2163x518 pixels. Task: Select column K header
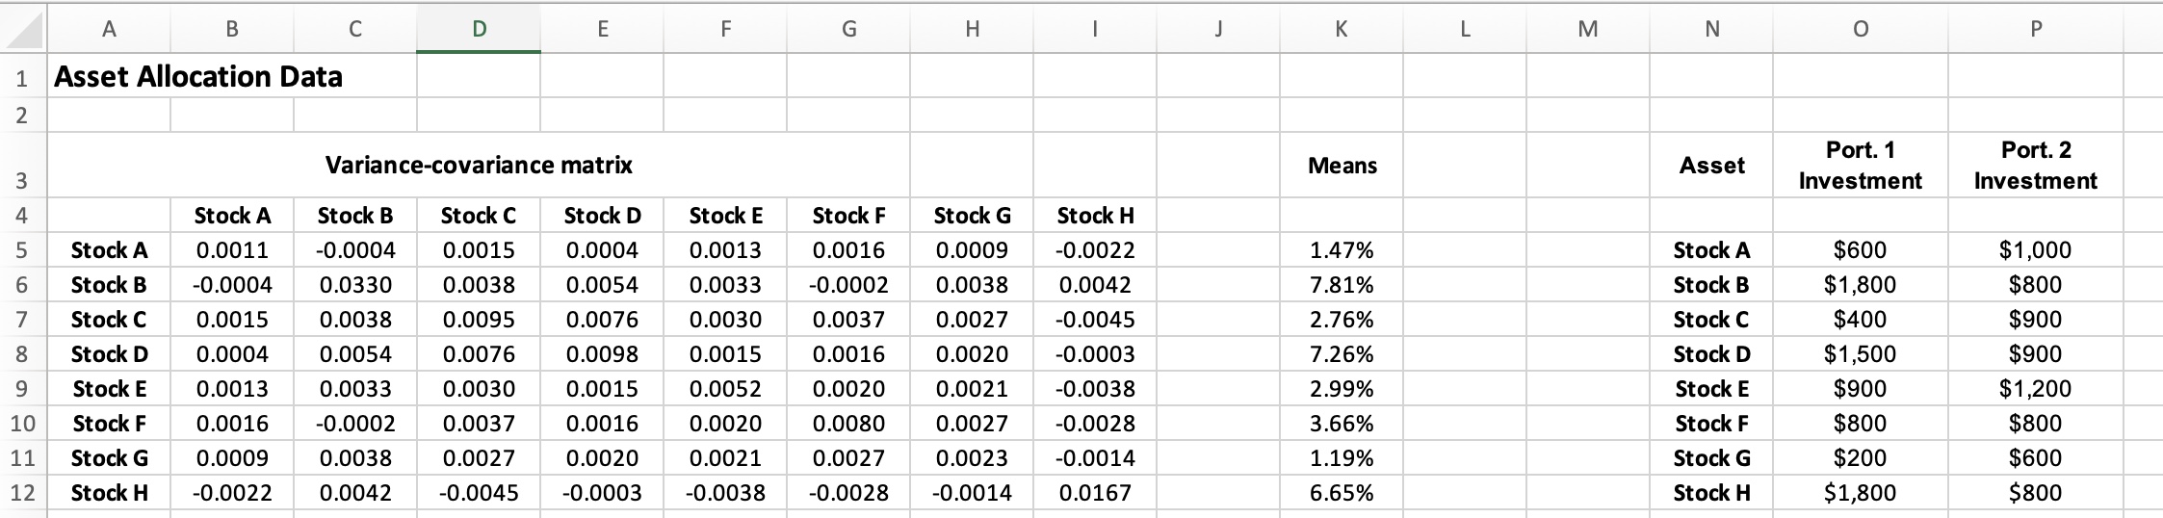[1342, 29]
